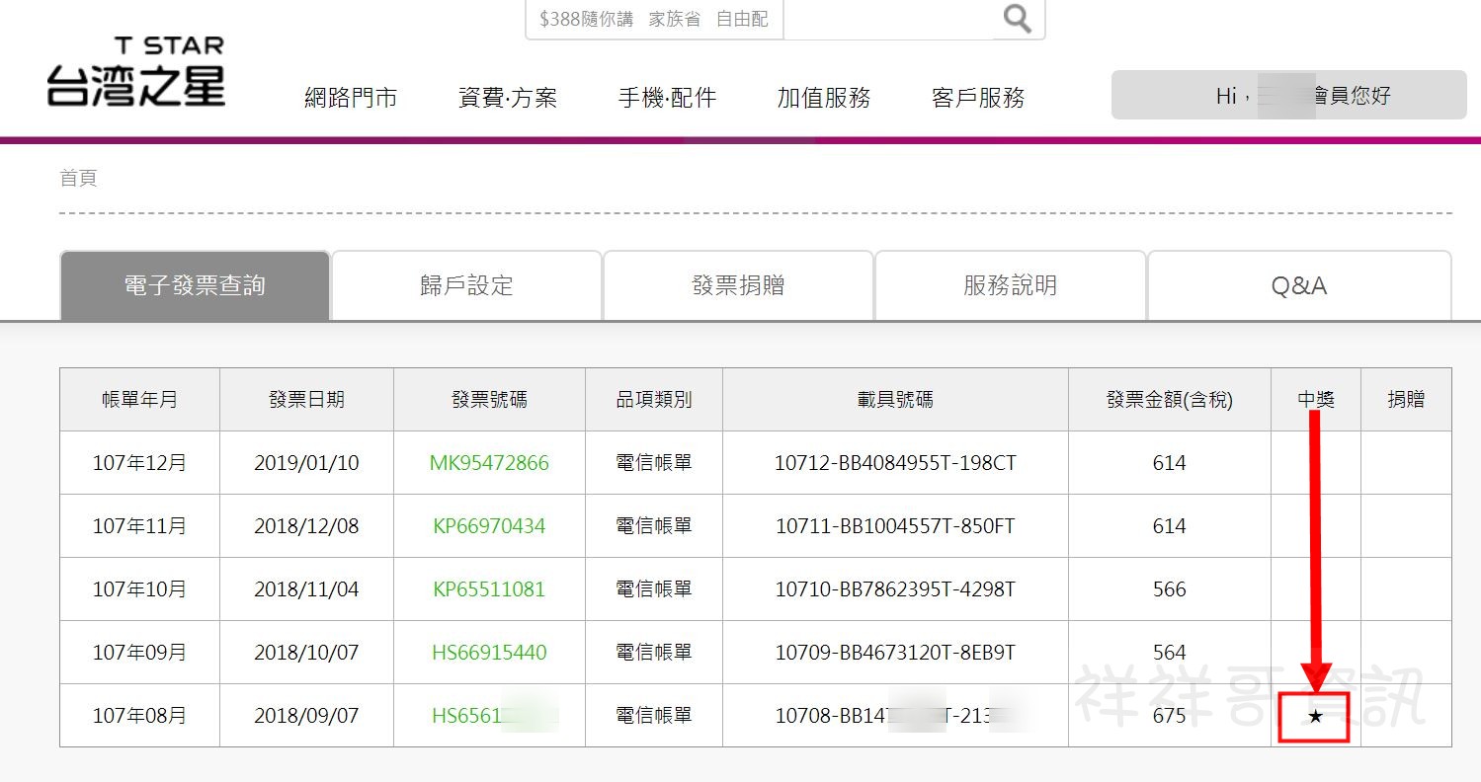Click the magnifier search icon
This screenshot has width=1481, height=782.
click(1017, 18)
